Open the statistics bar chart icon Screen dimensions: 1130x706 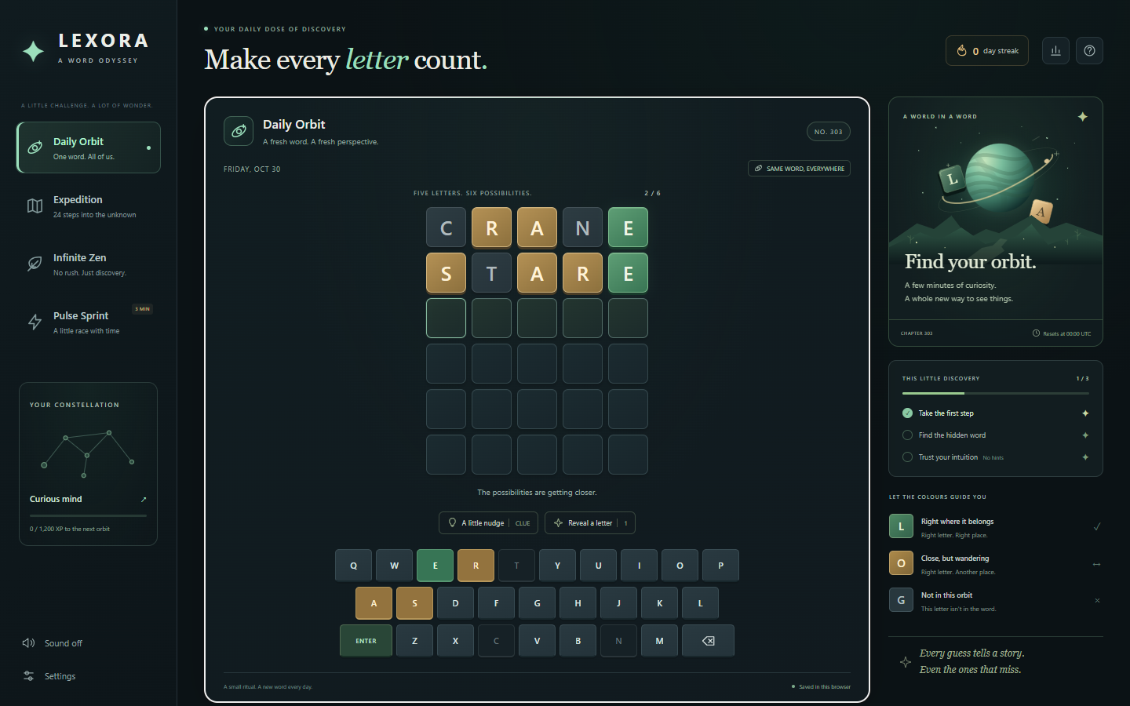[1055, 51]
